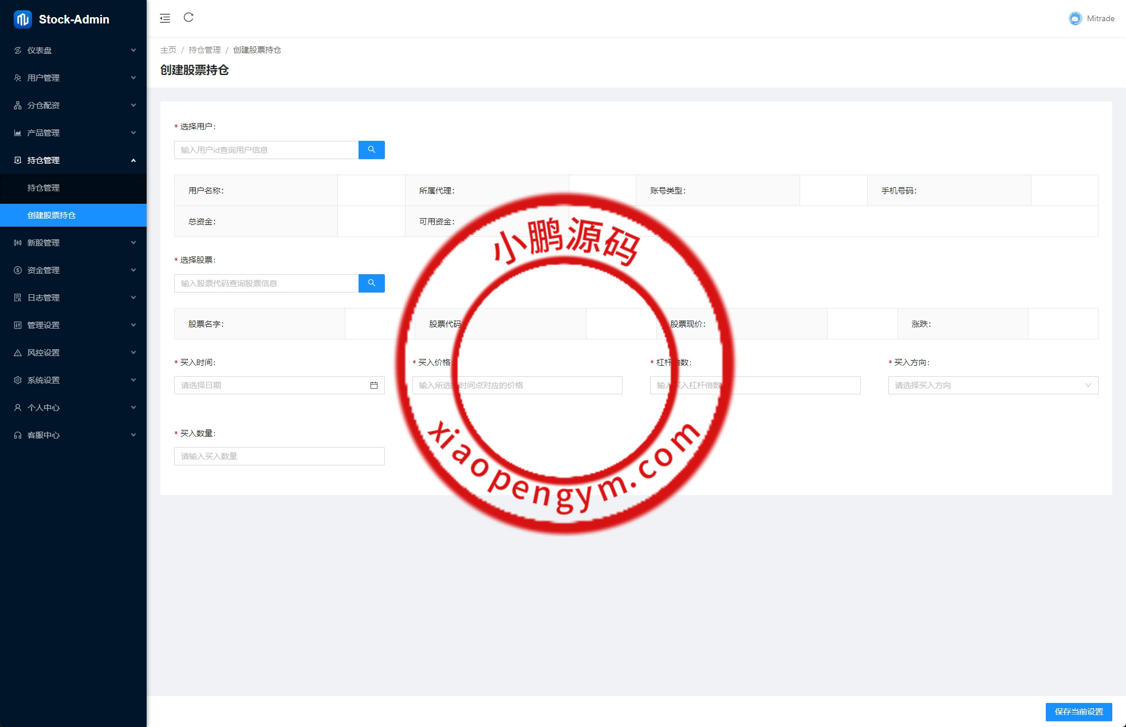Click the refresh page icon
Screen dimensions: 1126x727
click(x=188, y=18)
